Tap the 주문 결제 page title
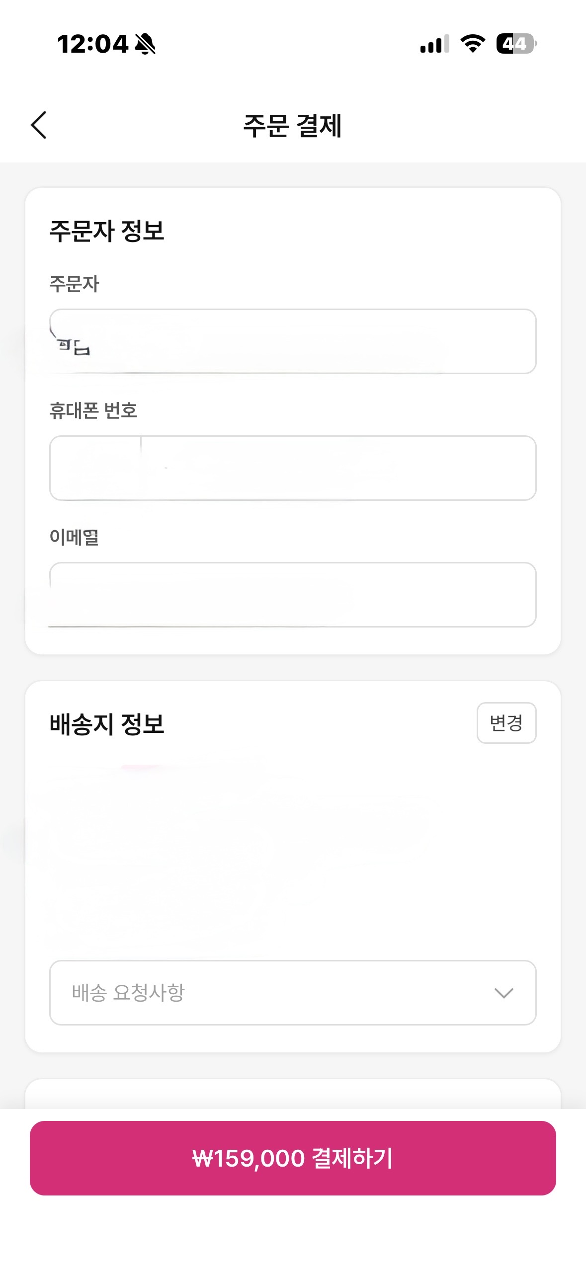This screenshot has height=1270, width=586. point(293,125)
